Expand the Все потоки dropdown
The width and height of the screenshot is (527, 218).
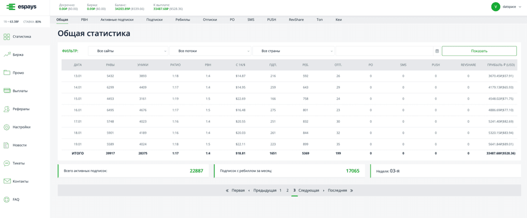[210, 51]
